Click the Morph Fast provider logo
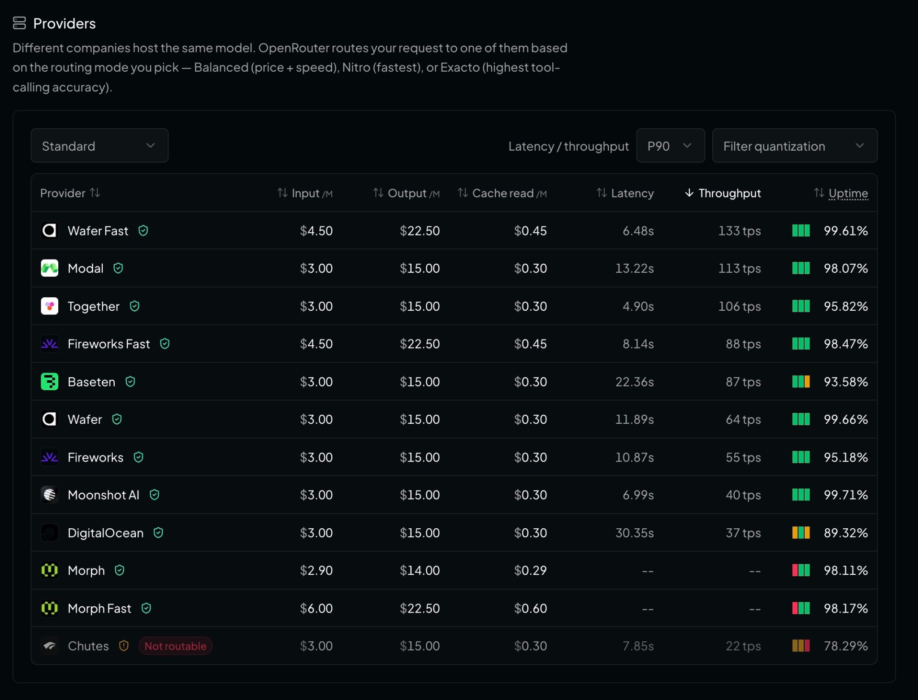This screenshot has width=918, height=700. click(x=49, y=608)
